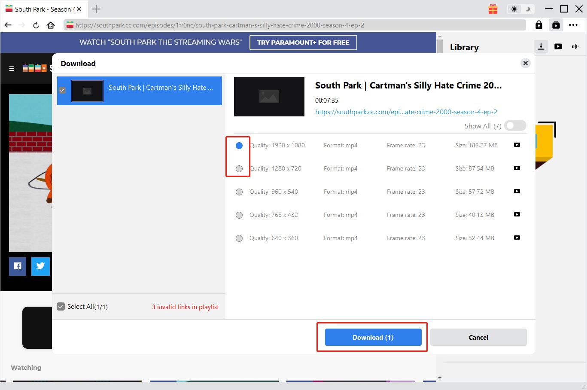Start the download with Download (1) button

(x=373, y=337)
